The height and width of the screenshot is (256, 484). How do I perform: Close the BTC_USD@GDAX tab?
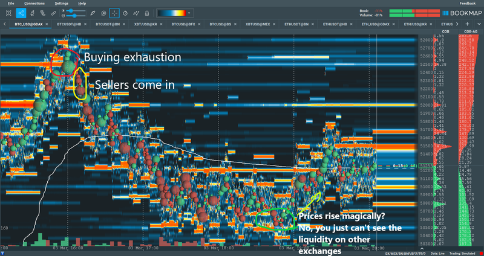[47, 24]
